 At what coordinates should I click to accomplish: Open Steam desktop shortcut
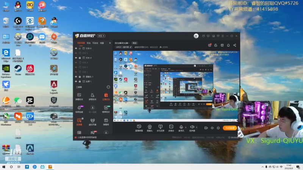pyautogui.click(x=18, y=70)
